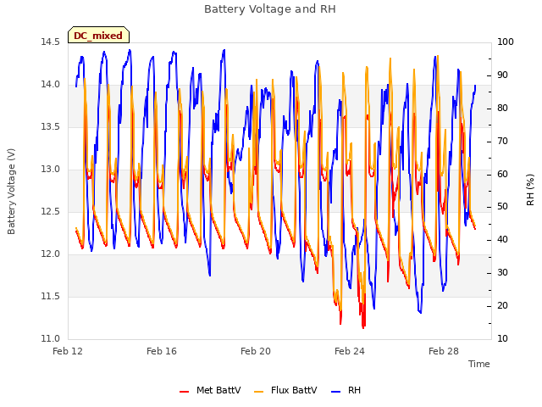Click the 80 RH tick label

coord(502,108)
